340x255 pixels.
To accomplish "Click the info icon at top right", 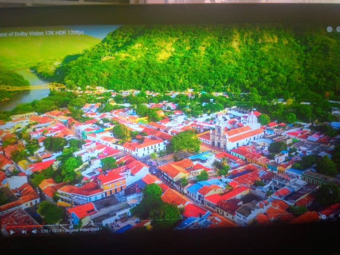I will coord(329,29).
